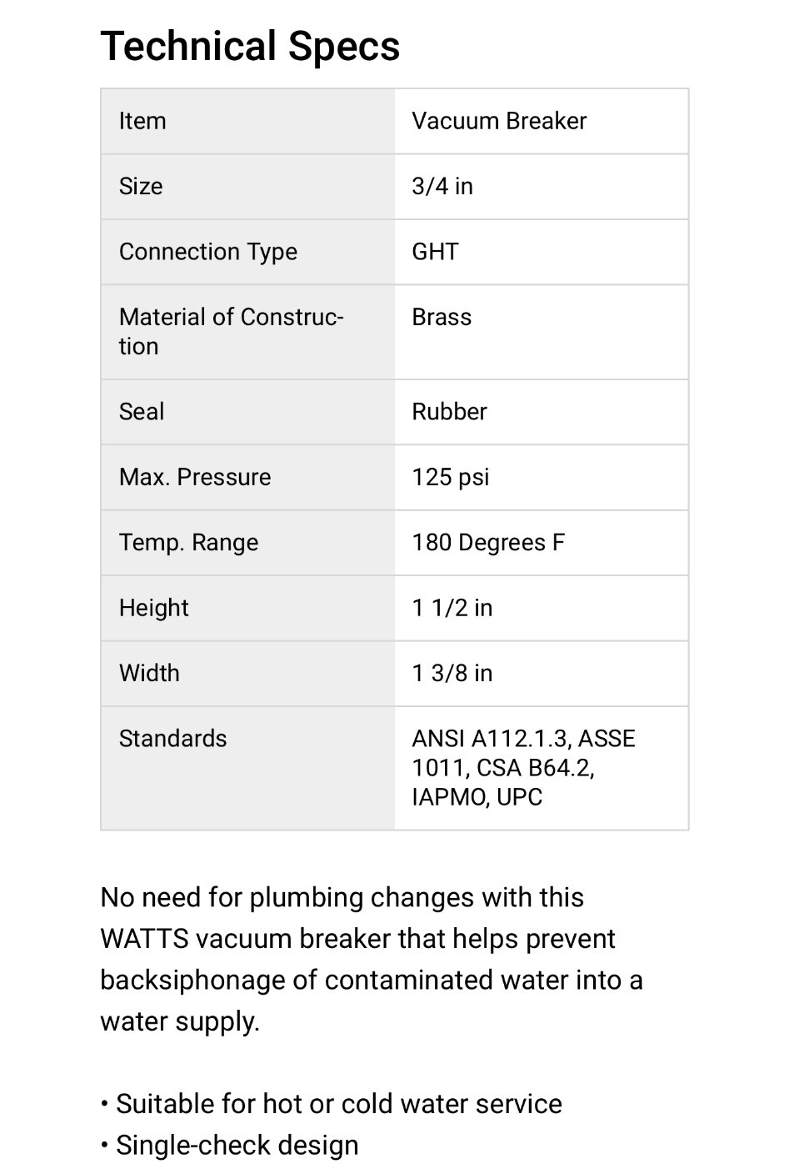Click the Technical Specs heading

pos(250,47)
